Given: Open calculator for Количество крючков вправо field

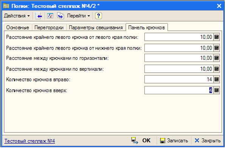Looking at the screenshot, I should (216, 79).
